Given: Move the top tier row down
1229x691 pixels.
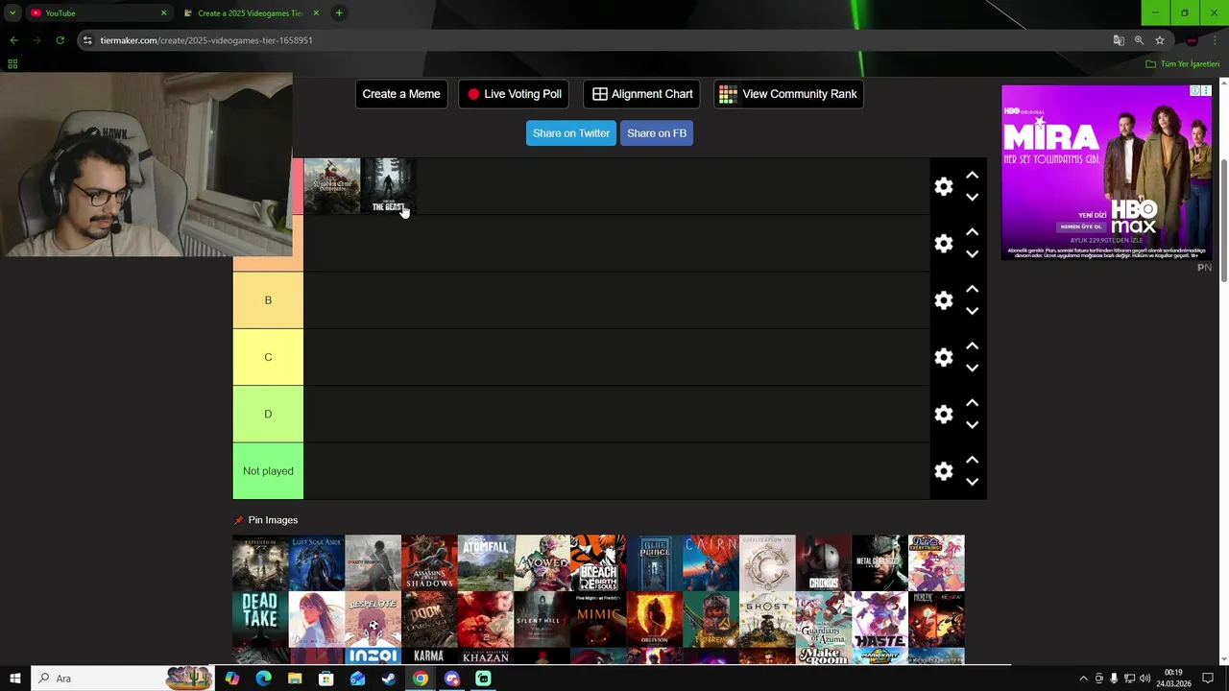Looking at the screenshot, I should [x=972, y=197].
